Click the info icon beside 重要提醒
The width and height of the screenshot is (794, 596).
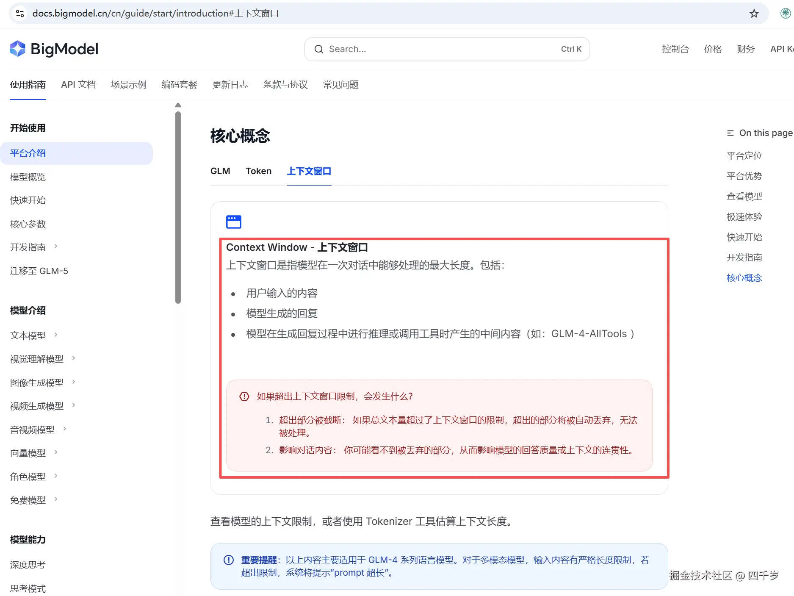coord(228,560)
